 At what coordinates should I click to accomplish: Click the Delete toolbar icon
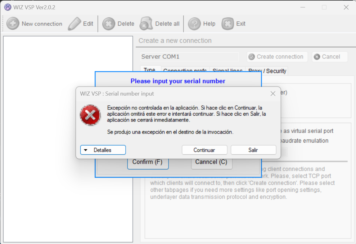pyautogui.click(x=109, y=24)
